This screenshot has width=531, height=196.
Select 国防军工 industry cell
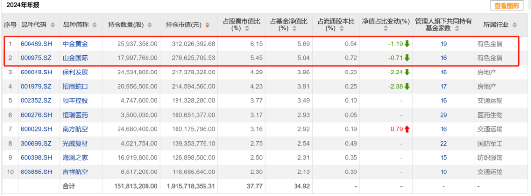(x=490, y=144)
